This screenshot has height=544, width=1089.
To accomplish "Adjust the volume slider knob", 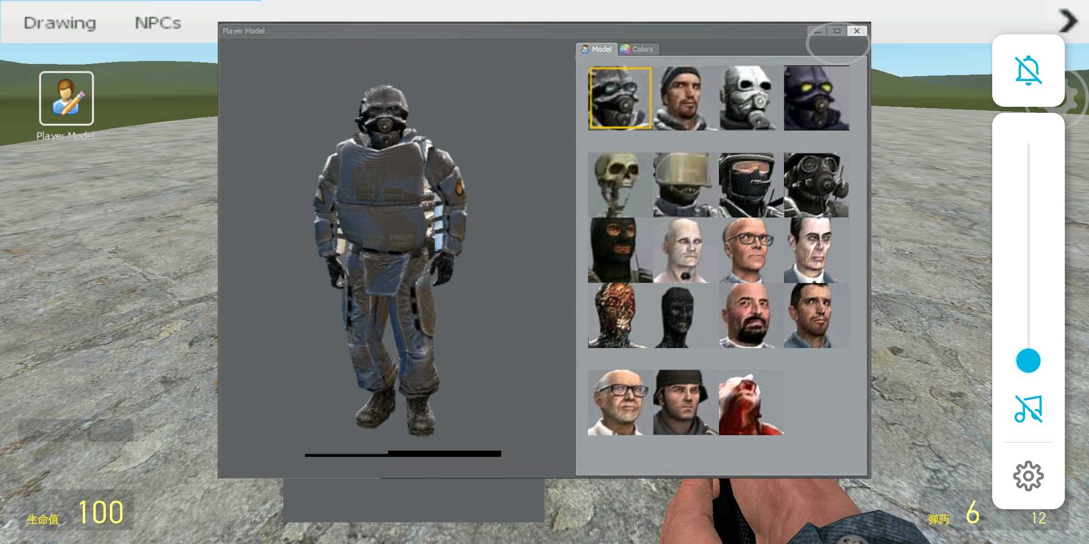I will [1028, 361].
